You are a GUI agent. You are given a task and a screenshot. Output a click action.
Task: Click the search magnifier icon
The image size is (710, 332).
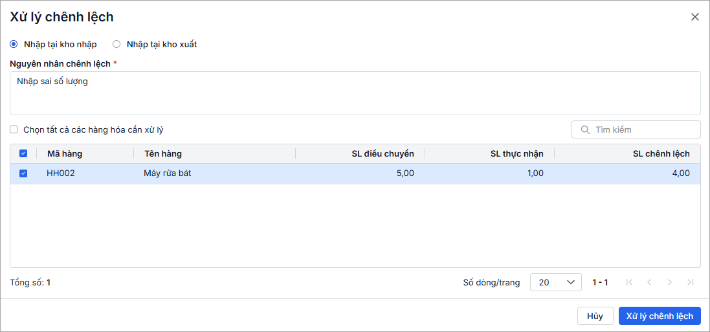tap(584, 130)
